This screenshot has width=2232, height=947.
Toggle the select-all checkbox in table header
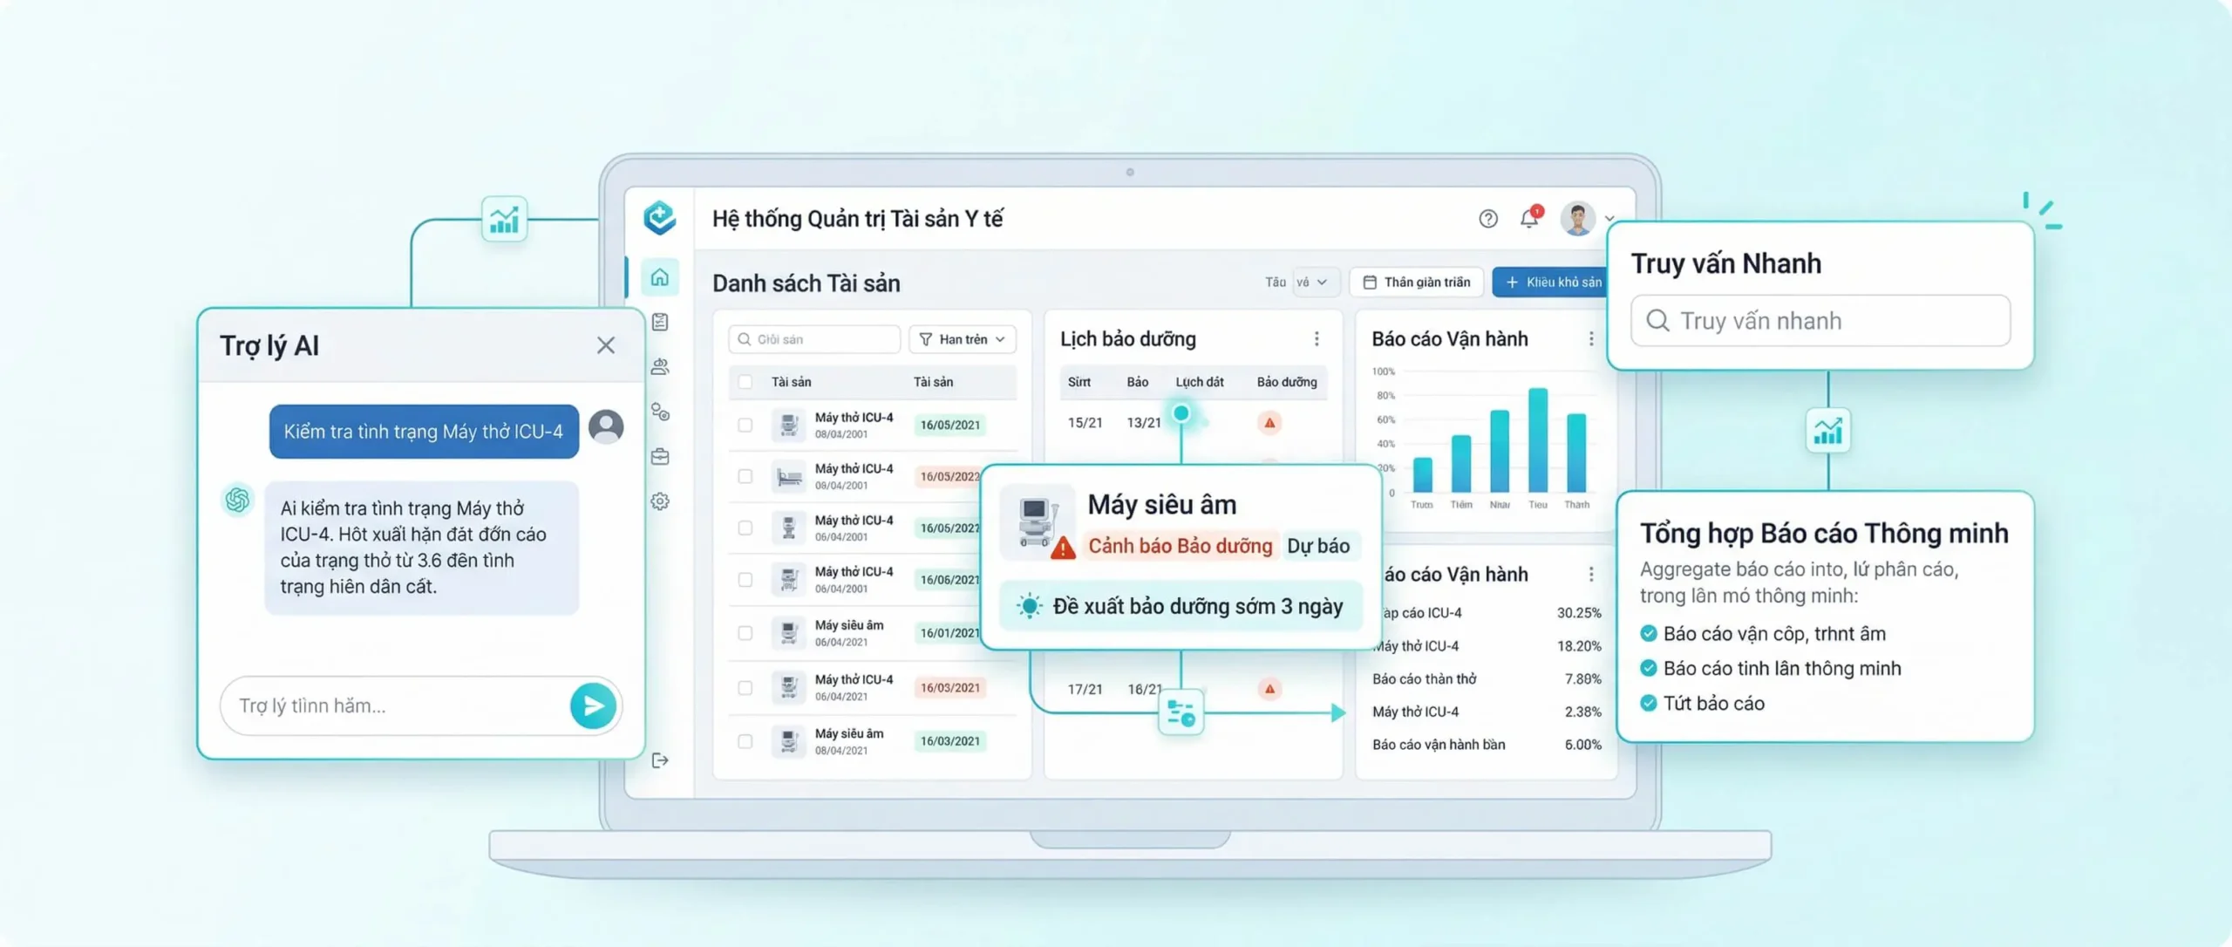(x=745, y=382)
